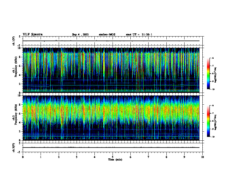Click the x-axis tick label "8"
The height and width of the screenshot is (176, 228).
[x=166, y=157]
